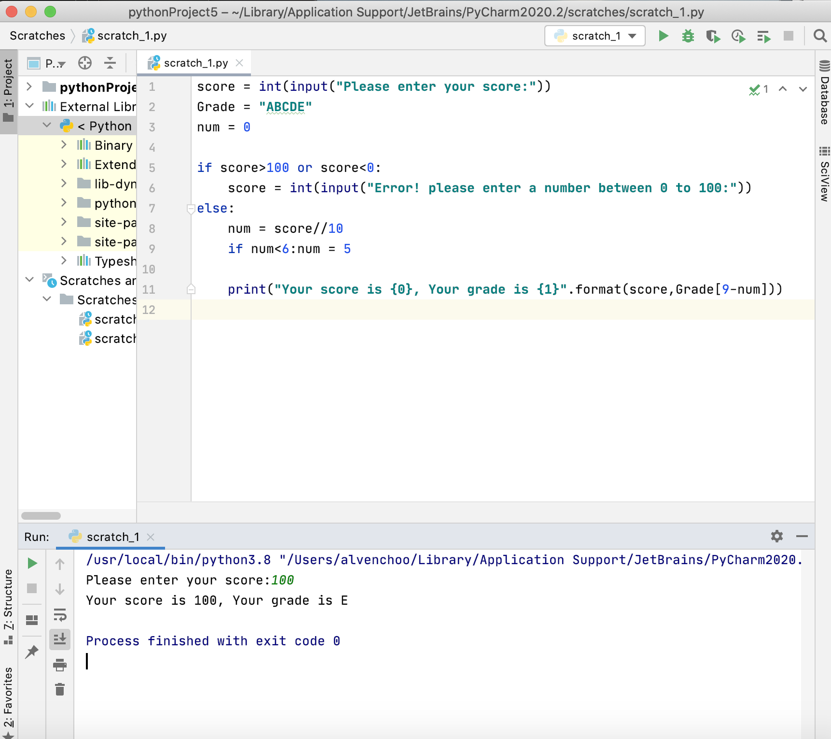831x739 pixels.
Task: Expand the Typeshed Stubs node
Action: 64,260
